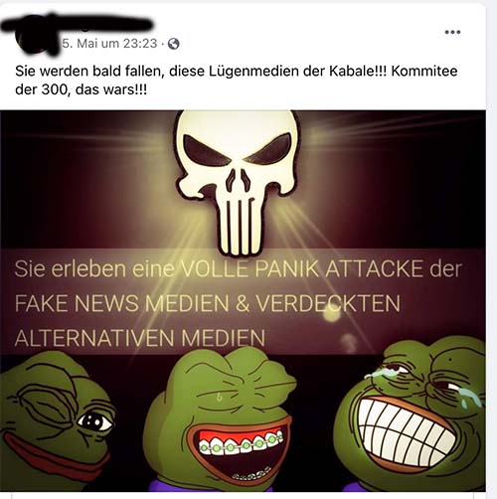497x499 pixels.
Task: Click the glowing light orb in the image
Action: point(331,314)
